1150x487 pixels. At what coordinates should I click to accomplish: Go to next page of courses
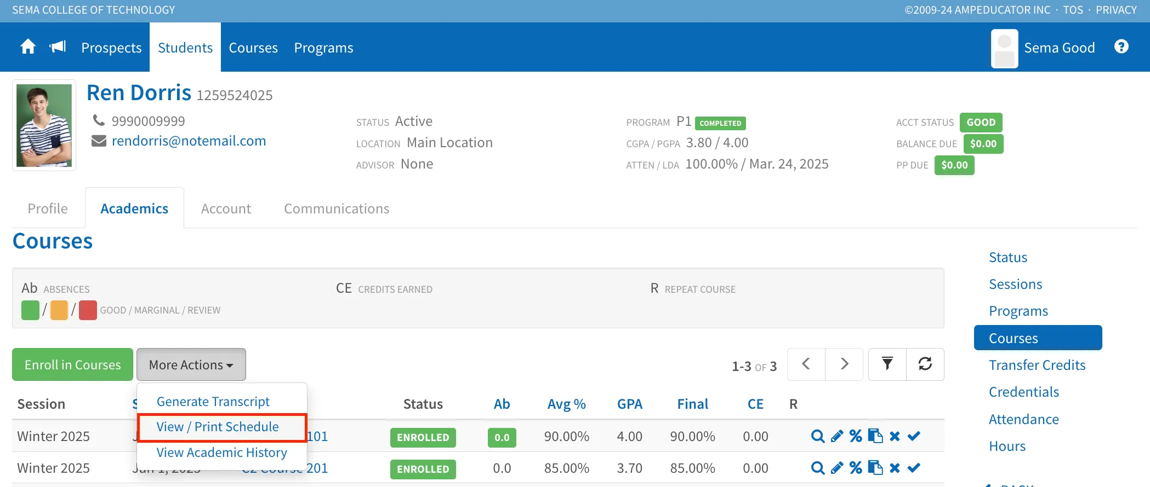pyautogui.click(x=844, y=364)
